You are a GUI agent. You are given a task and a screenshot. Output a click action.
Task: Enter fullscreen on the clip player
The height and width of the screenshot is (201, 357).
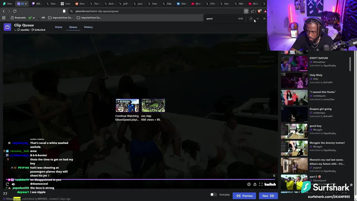261,184
